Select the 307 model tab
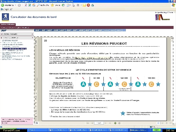 coord(75,30)
